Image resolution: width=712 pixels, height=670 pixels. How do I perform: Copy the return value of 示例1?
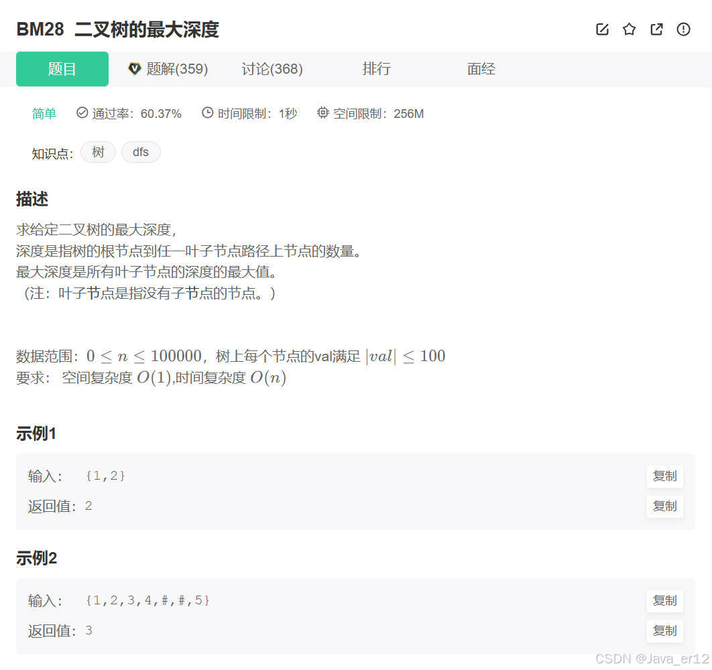[x=664, y=507]
